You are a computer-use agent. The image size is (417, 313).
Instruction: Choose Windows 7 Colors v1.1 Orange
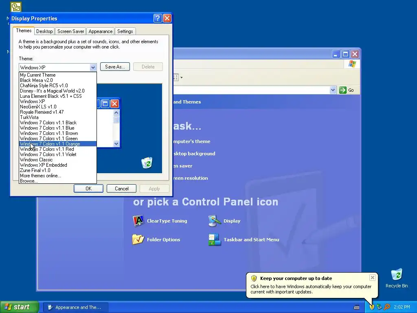click(x=58, y=144)
